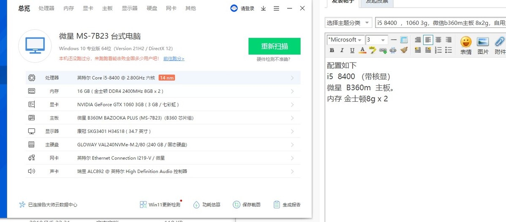This screenshot has width=506, height=222.
Task: Click the sound card speaker icon
Action: pos(32,171)
